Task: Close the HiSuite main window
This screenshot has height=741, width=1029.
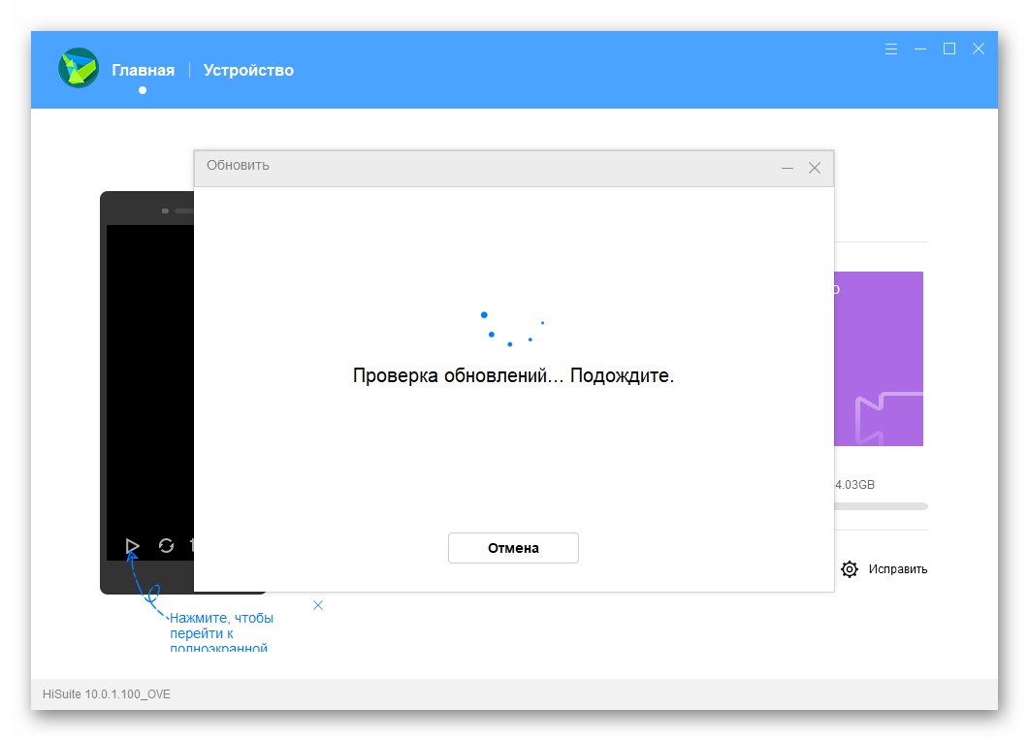Action: pyautogui.click(x=979, y=48)
